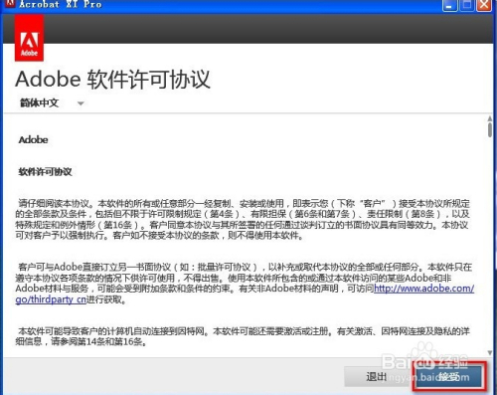Screen dimensions: 497x395
Task: Click the license text scrollbar thumb
Action: [x=490, y=130]
